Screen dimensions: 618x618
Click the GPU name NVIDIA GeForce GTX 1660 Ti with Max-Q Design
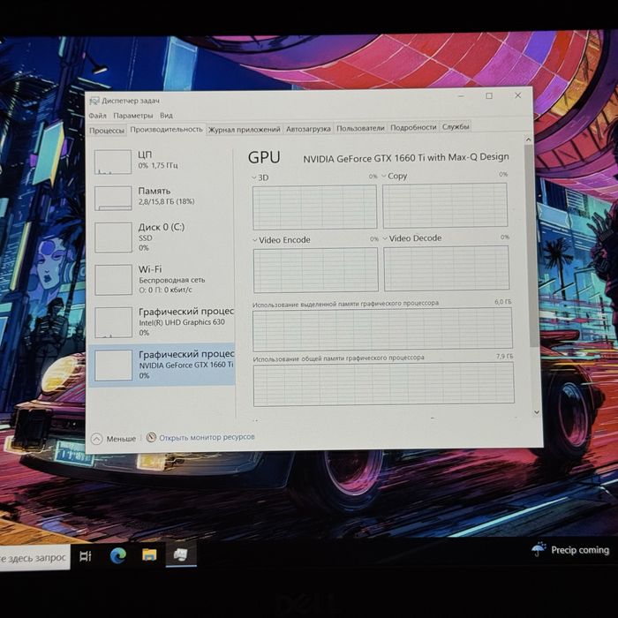(x=406, y=158)
